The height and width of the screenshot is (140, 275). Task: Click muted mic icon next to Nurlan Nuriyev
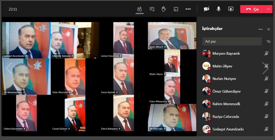(267, 78)
